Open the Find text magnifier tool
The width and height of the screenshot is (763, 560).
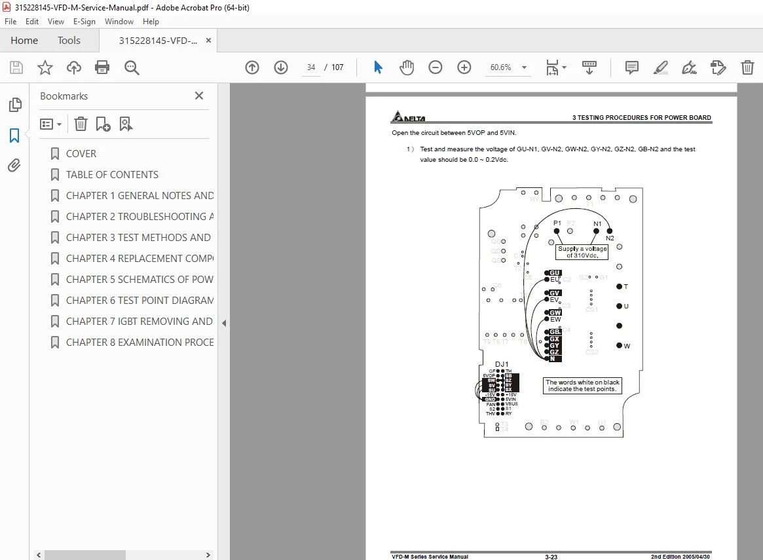tap(132, 67)
